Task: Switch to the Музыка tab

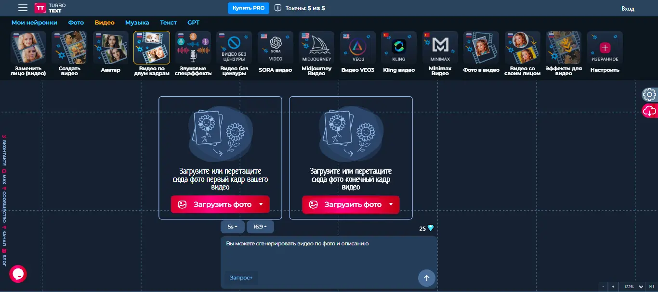Action: (x=137, y=23)
